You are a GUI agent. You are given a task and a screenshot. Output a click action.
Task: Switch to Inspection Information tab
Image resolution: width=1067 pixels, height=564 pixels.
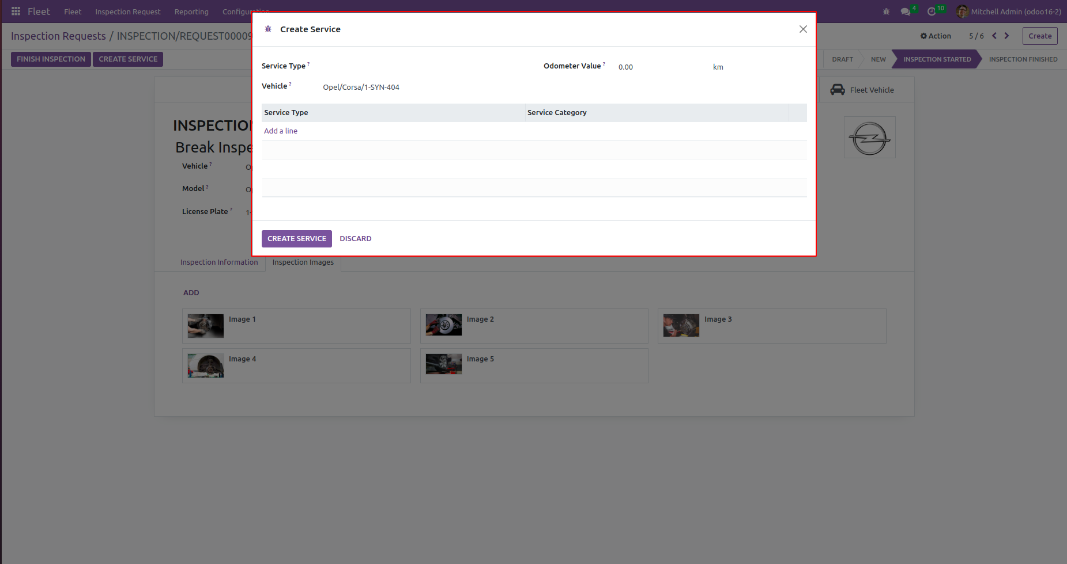coord(219,262)
